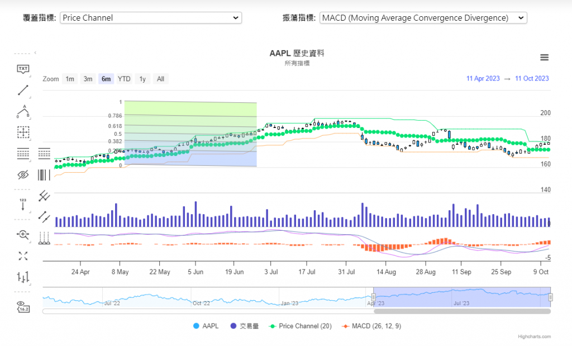
Task: Click the left navigator handle near Apr '23
Action: [373, 297]
